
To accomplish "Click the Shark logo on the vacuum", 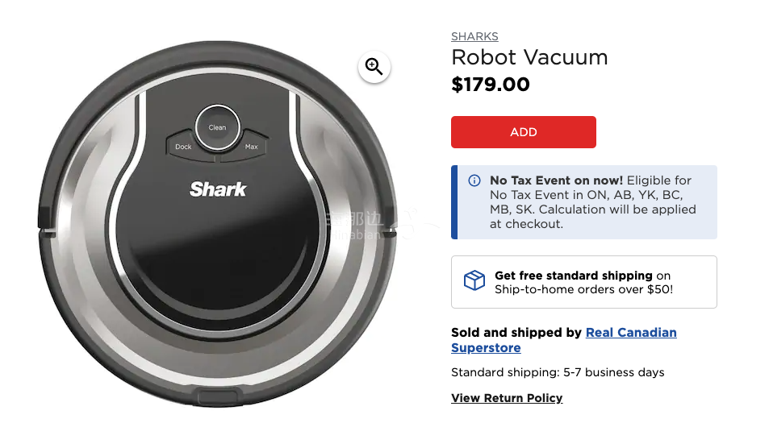I will pos(218,189).
